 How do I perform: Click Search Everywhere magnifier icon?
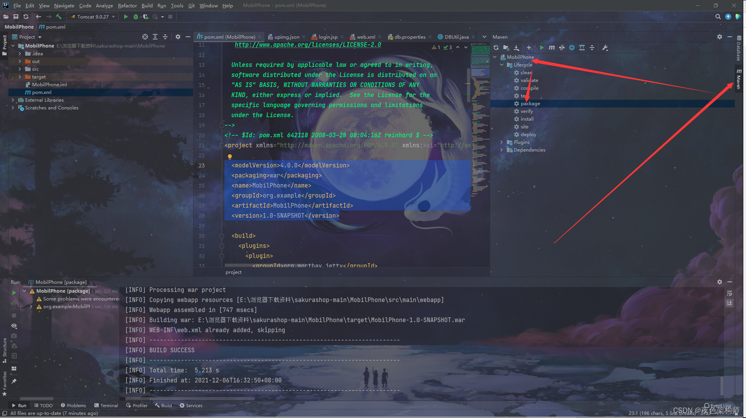(718, 17)
